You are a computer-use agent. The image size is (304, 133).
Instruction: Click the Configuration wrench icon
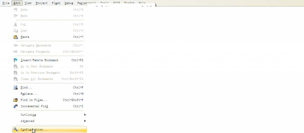tap(16, 129)
